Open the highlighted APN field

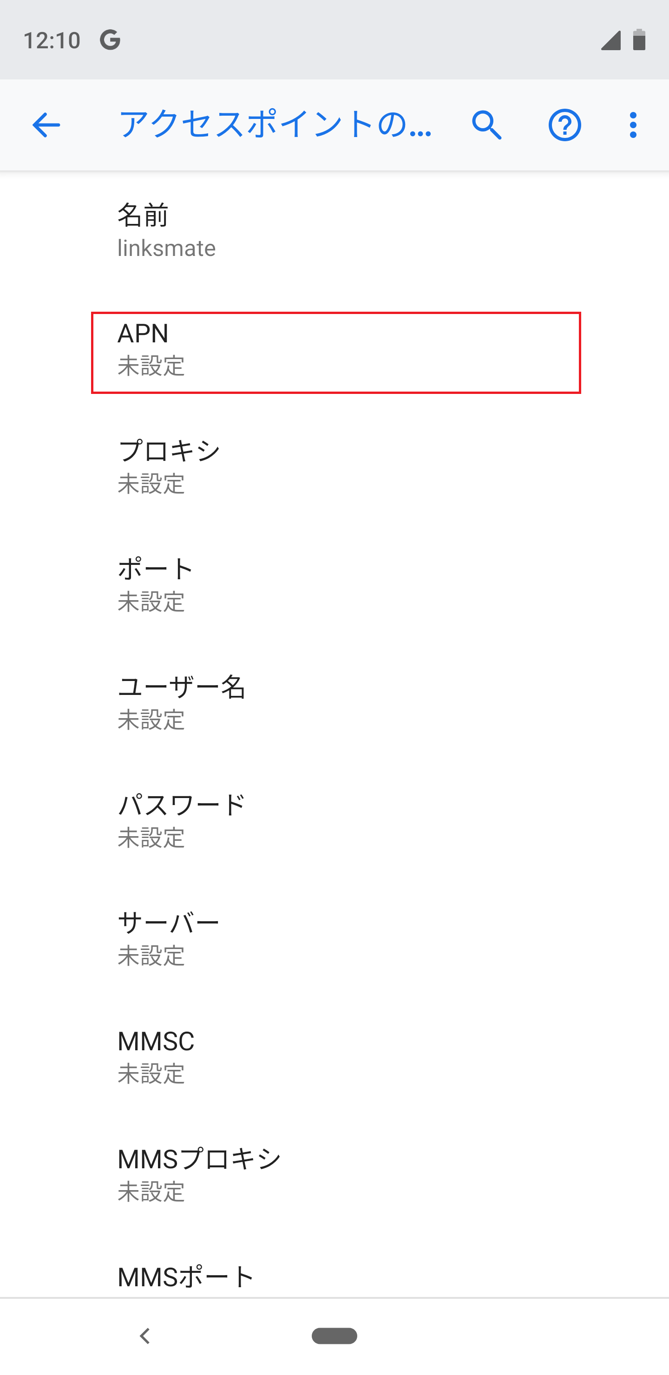pos(334,351)
